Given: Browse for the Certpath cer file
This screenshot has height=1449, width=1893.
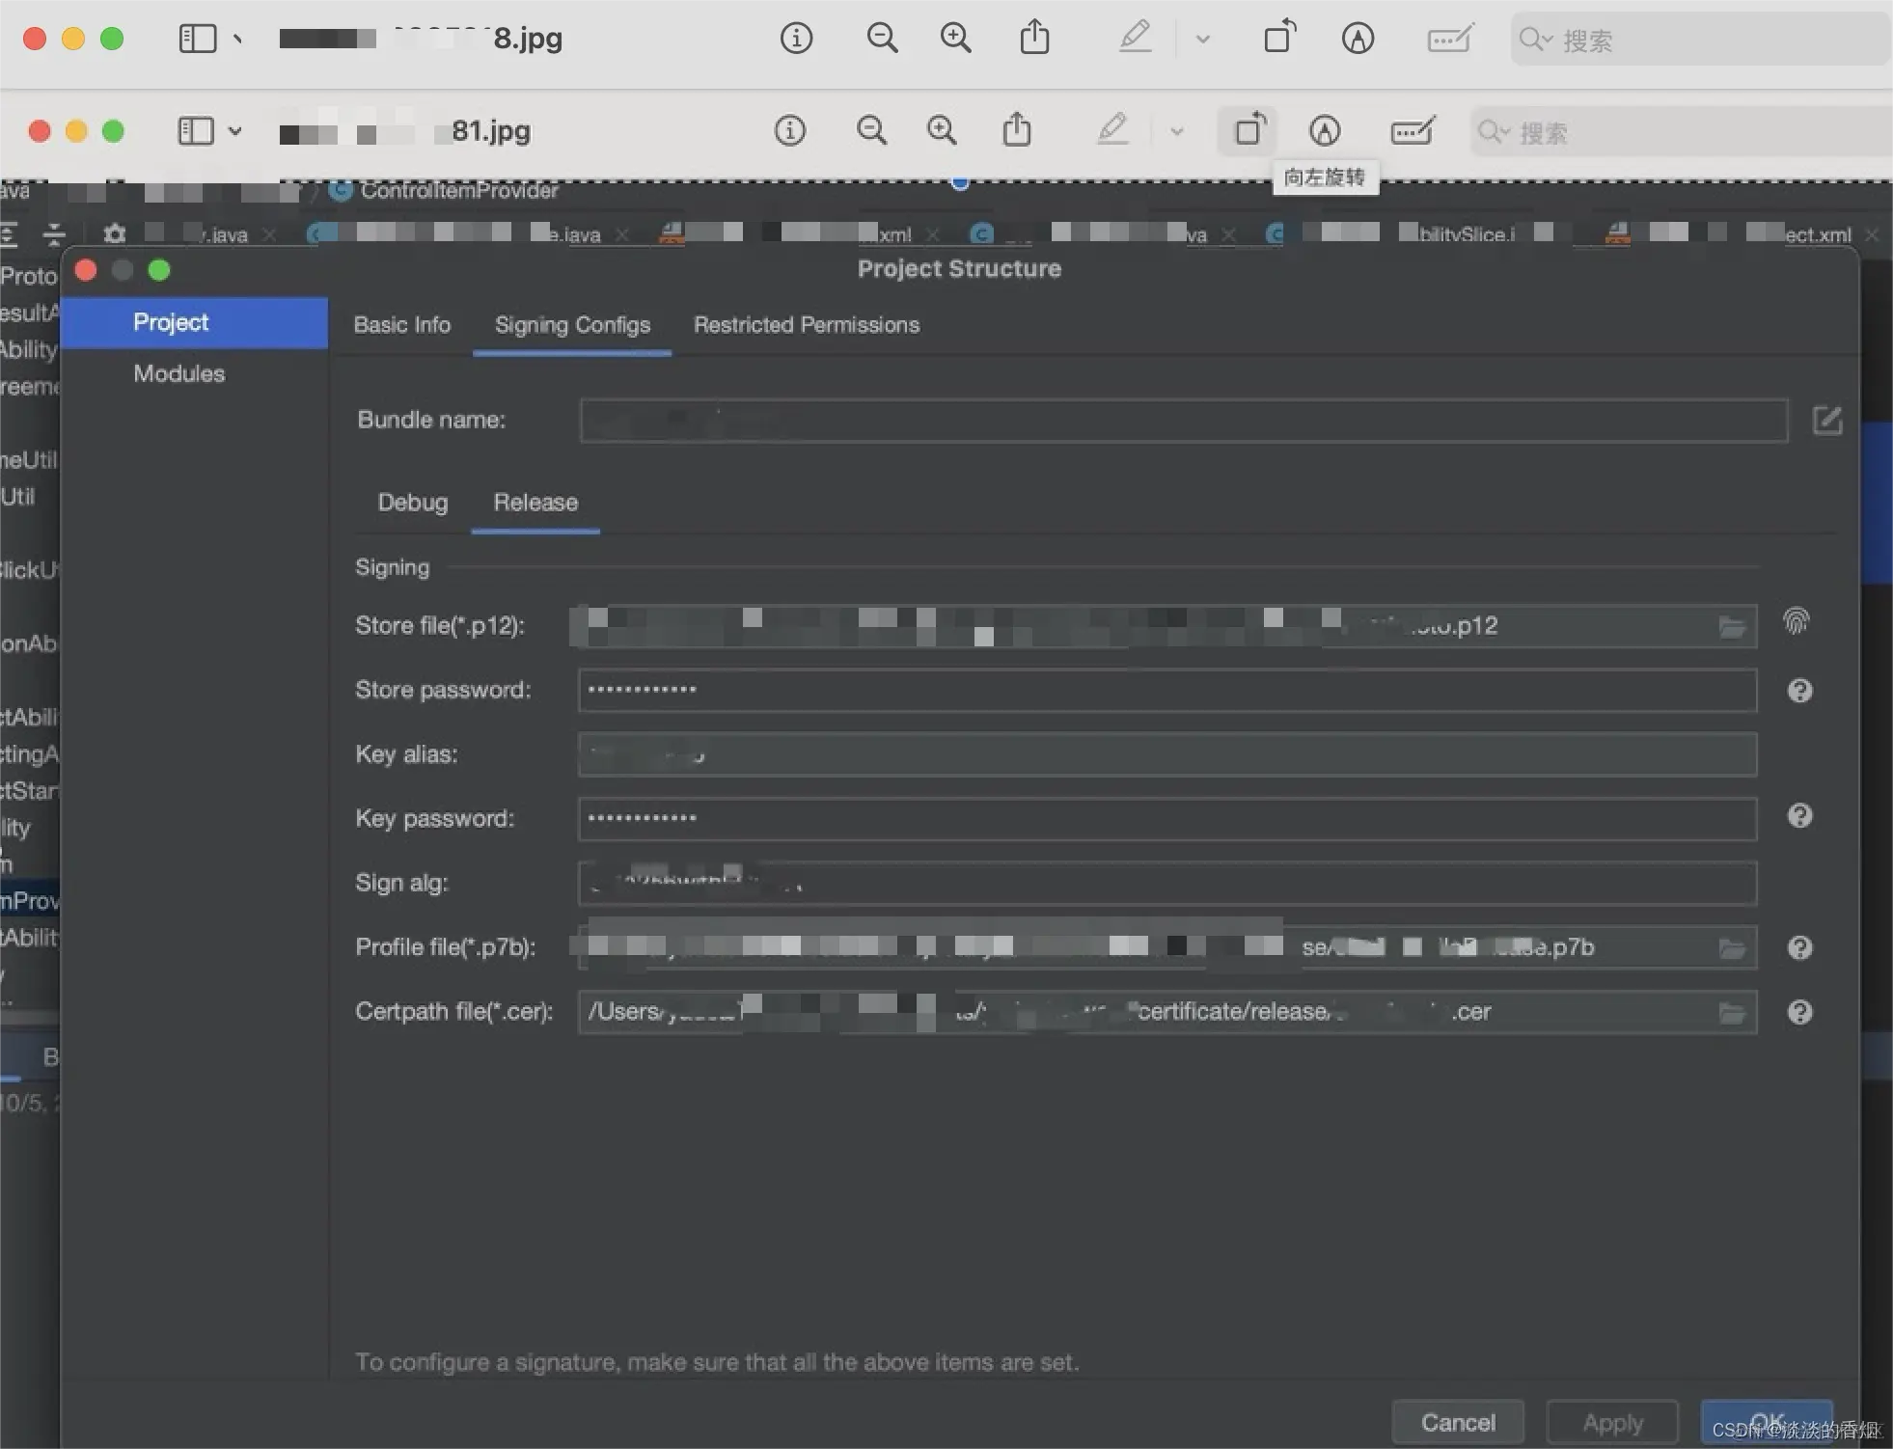Looking at the screenshot, I should tap(1732, 1013).
